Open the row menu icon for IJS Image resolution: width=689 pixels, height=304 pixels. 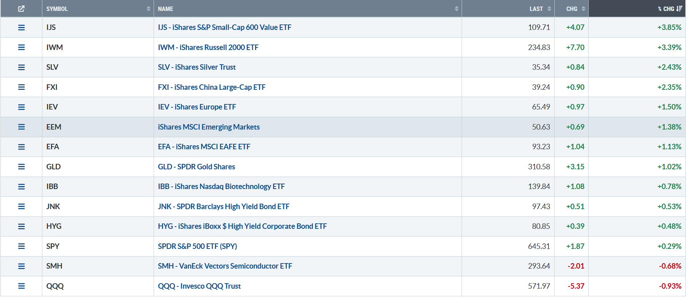tap(21, 27)
